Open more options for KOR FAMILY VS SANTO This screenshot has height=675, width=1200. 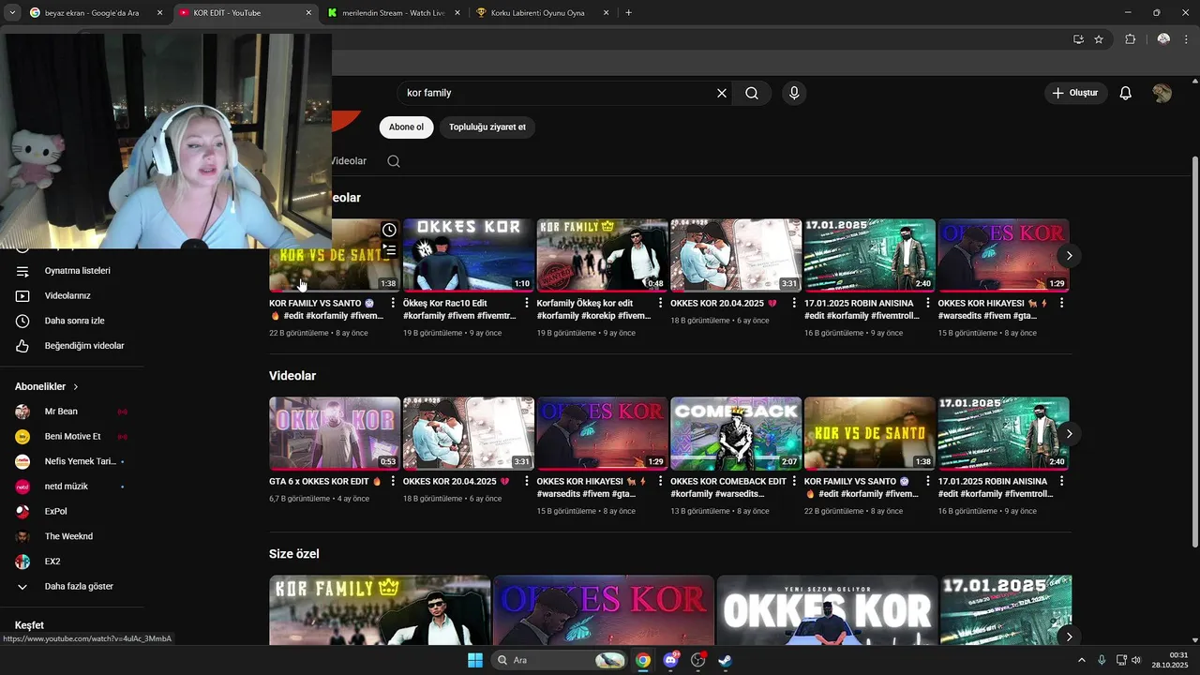(393, 304)
